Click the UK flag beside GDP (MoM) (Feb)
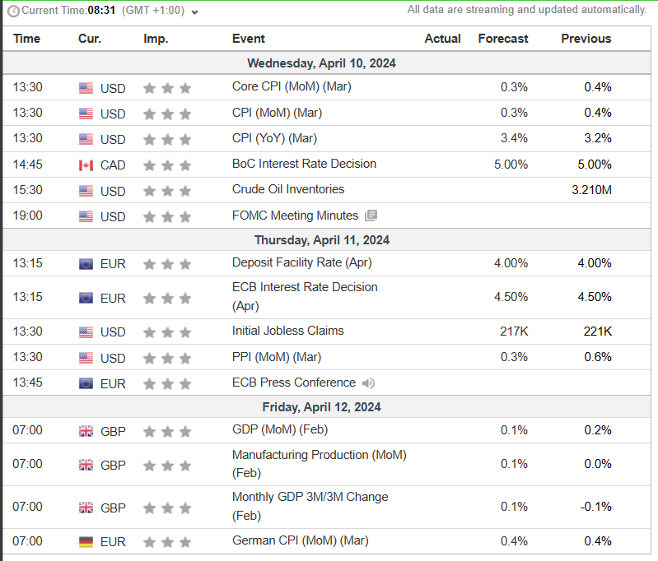The height and width of the screenshot is (561, 658). (86, 431)
